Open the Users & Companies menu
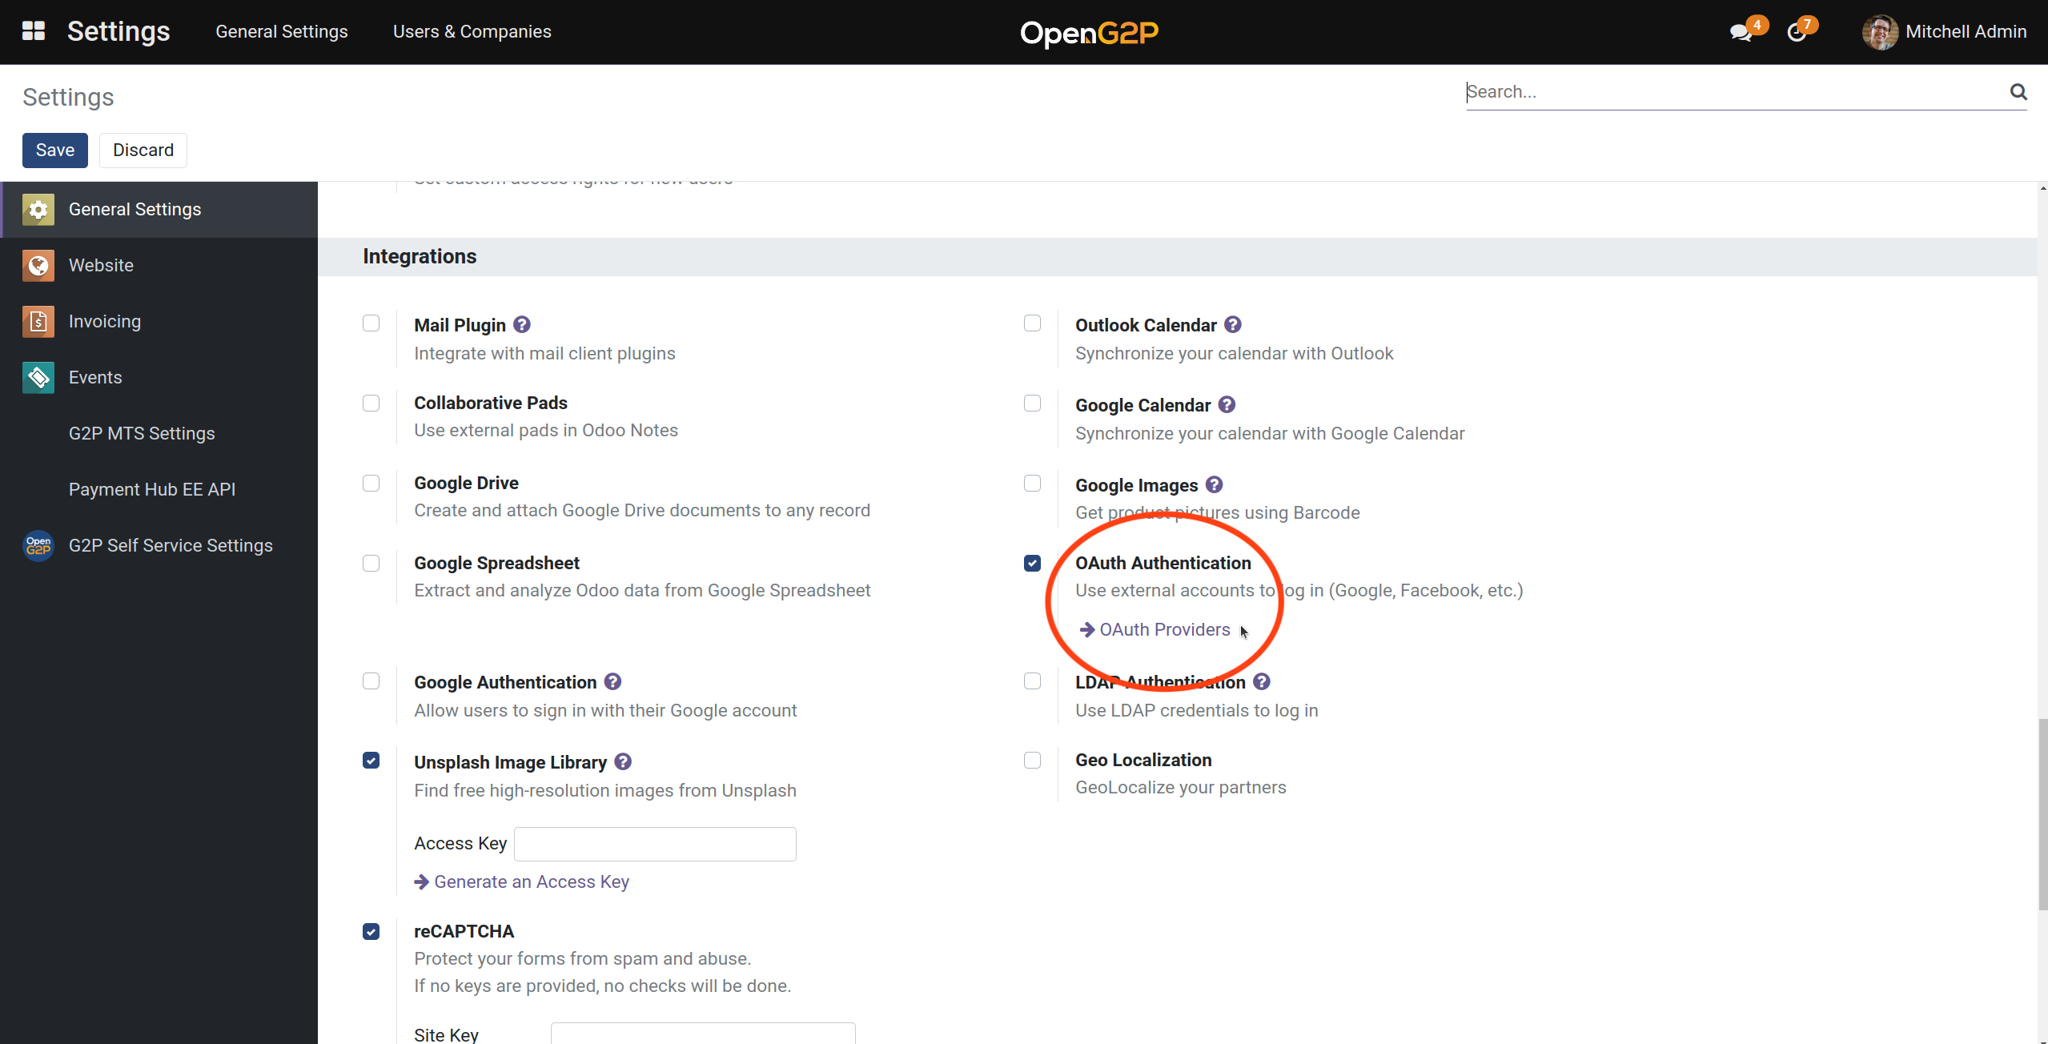 (x=472, y=32)
